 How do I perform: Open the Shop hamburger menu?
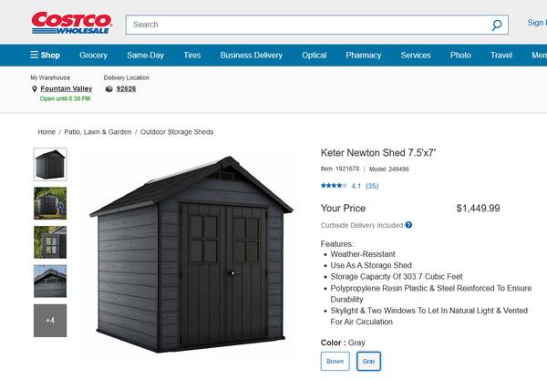pos(45,55)
